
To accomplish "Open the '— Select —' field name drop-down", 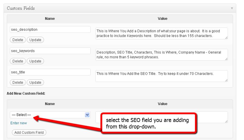I will click(x=50, y=115).
